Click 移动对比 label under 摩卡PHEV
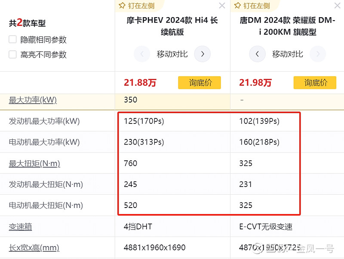Image resolution: width=344 pixels, height=259 pixels. pos(172,54)
